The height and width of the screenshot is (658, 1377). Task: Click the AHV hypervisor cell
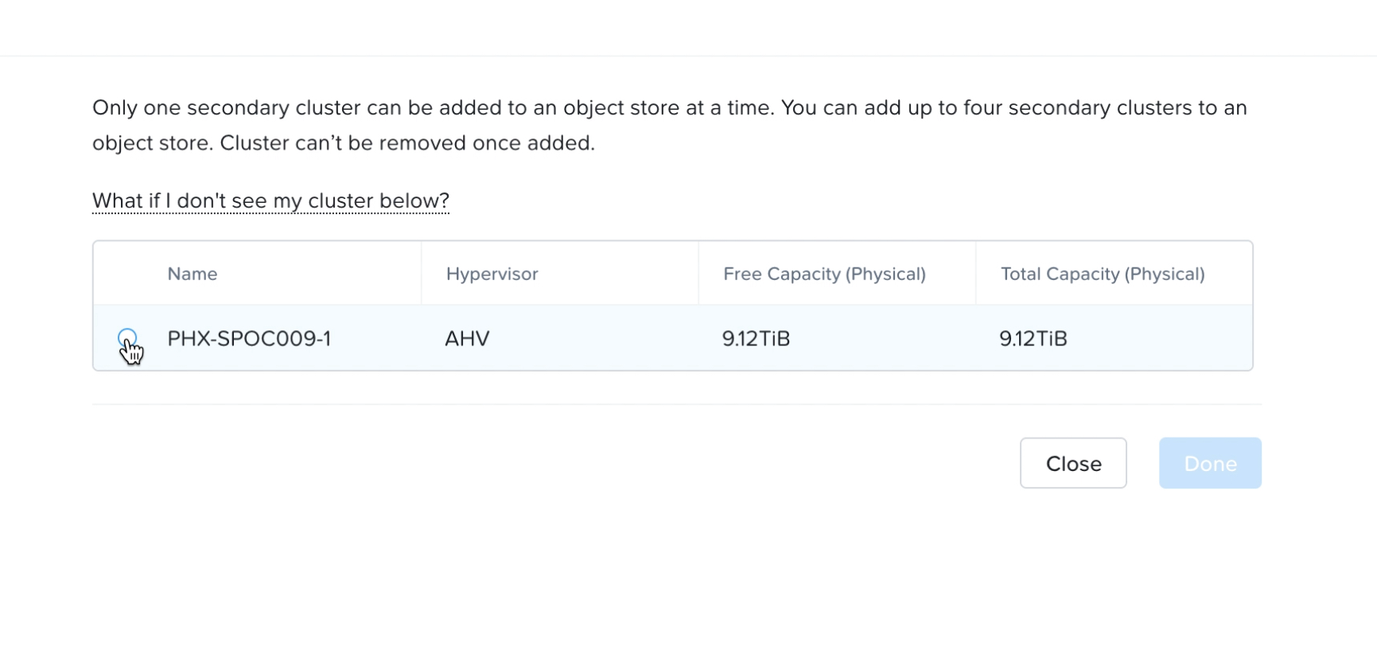coord(467,339)
